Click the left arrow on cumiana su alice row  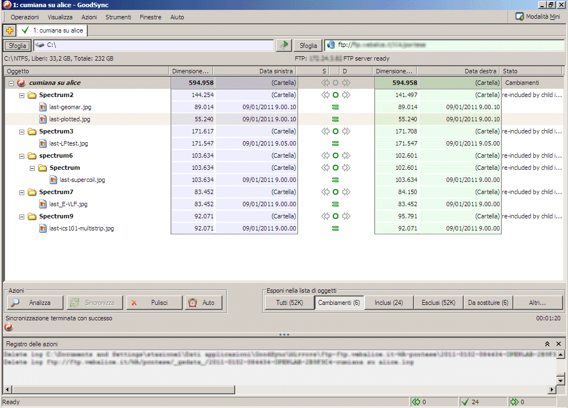click(325, 83)
